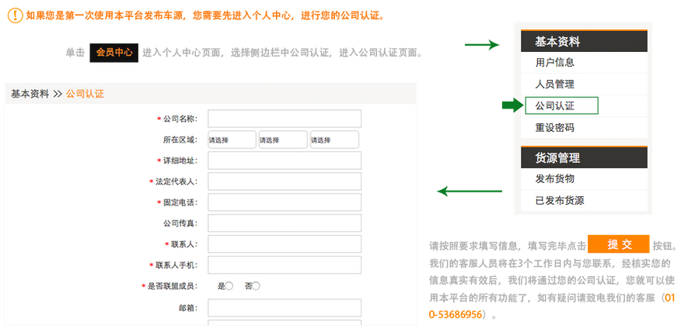Select 是 radio for 是否联盟成员
This screenshot has height=335, width=681.
click(229, 286)
